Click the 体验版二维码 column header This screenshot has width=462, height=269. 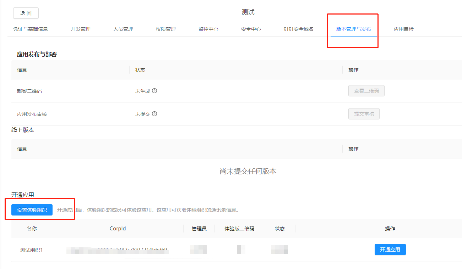(240, 229)
